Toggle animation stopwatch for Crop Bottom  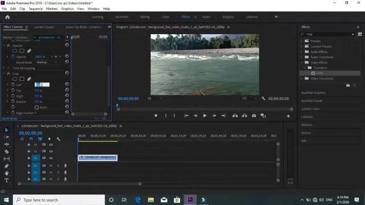coord(13,101)
